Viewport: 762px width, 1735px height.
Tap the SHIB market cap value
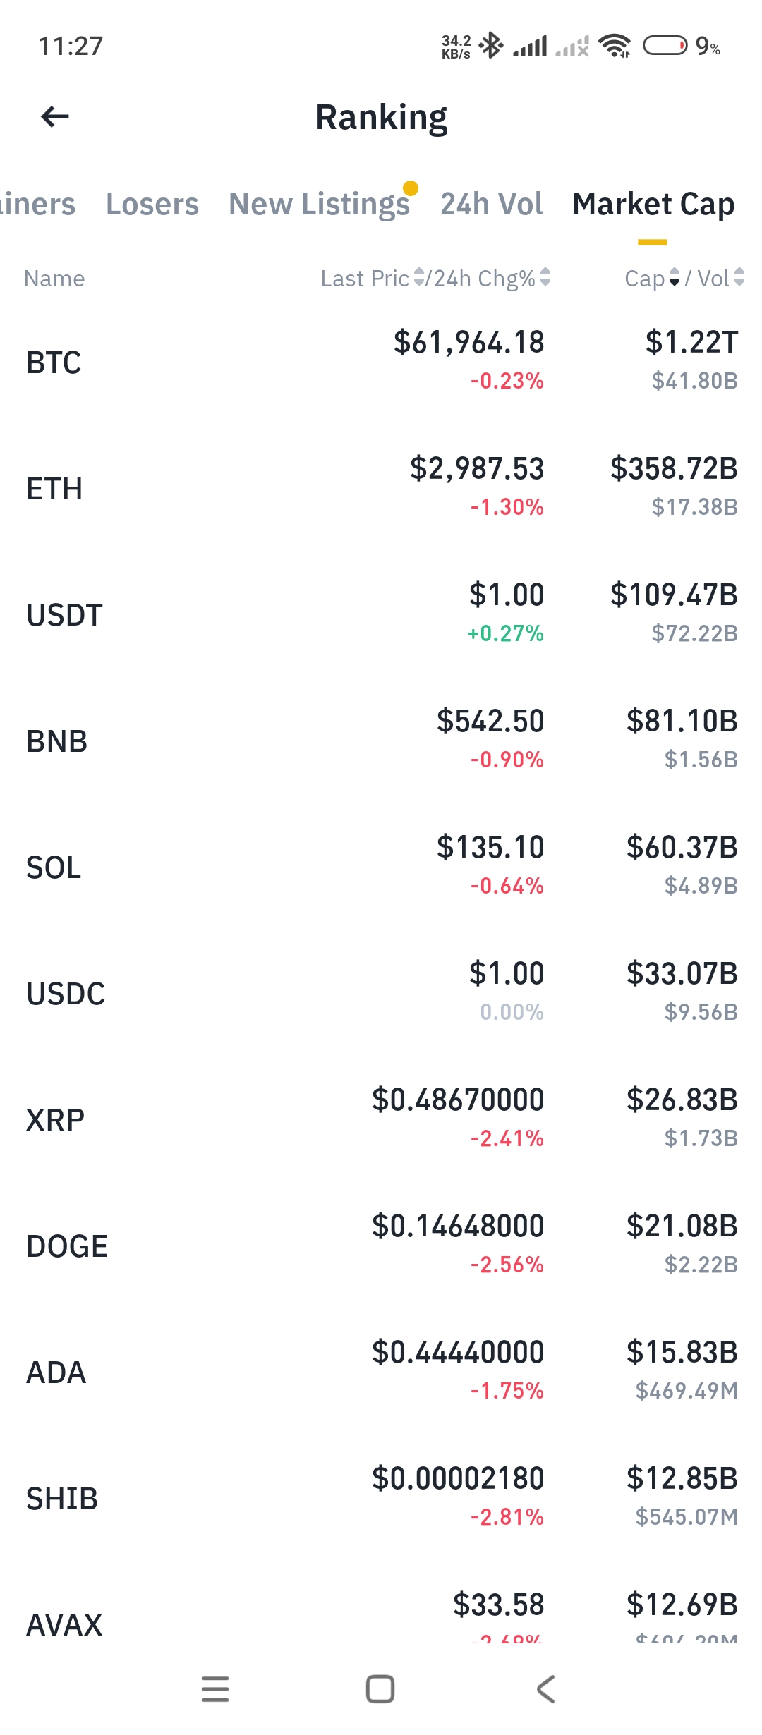coord(682,1478)
